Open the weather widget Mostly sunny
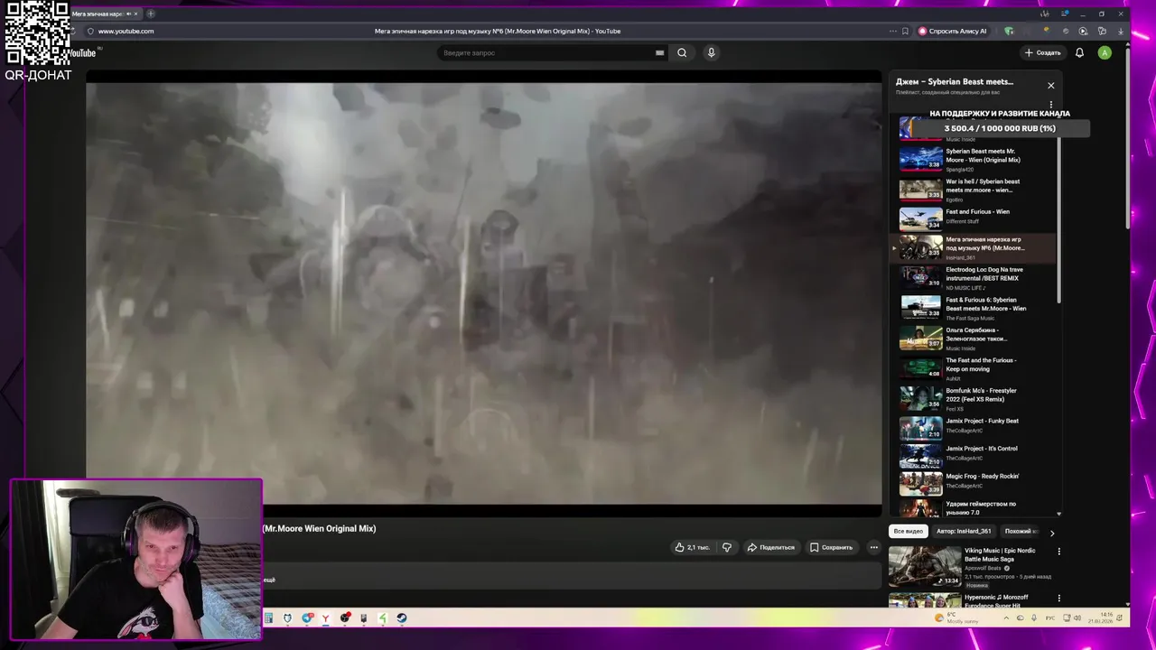This screenshot has height=650, width=1156. (956, 617)
